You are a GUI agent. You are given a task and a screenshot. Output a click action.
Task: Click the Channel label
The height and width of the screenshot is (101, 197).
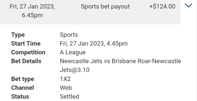pos(22,88)
